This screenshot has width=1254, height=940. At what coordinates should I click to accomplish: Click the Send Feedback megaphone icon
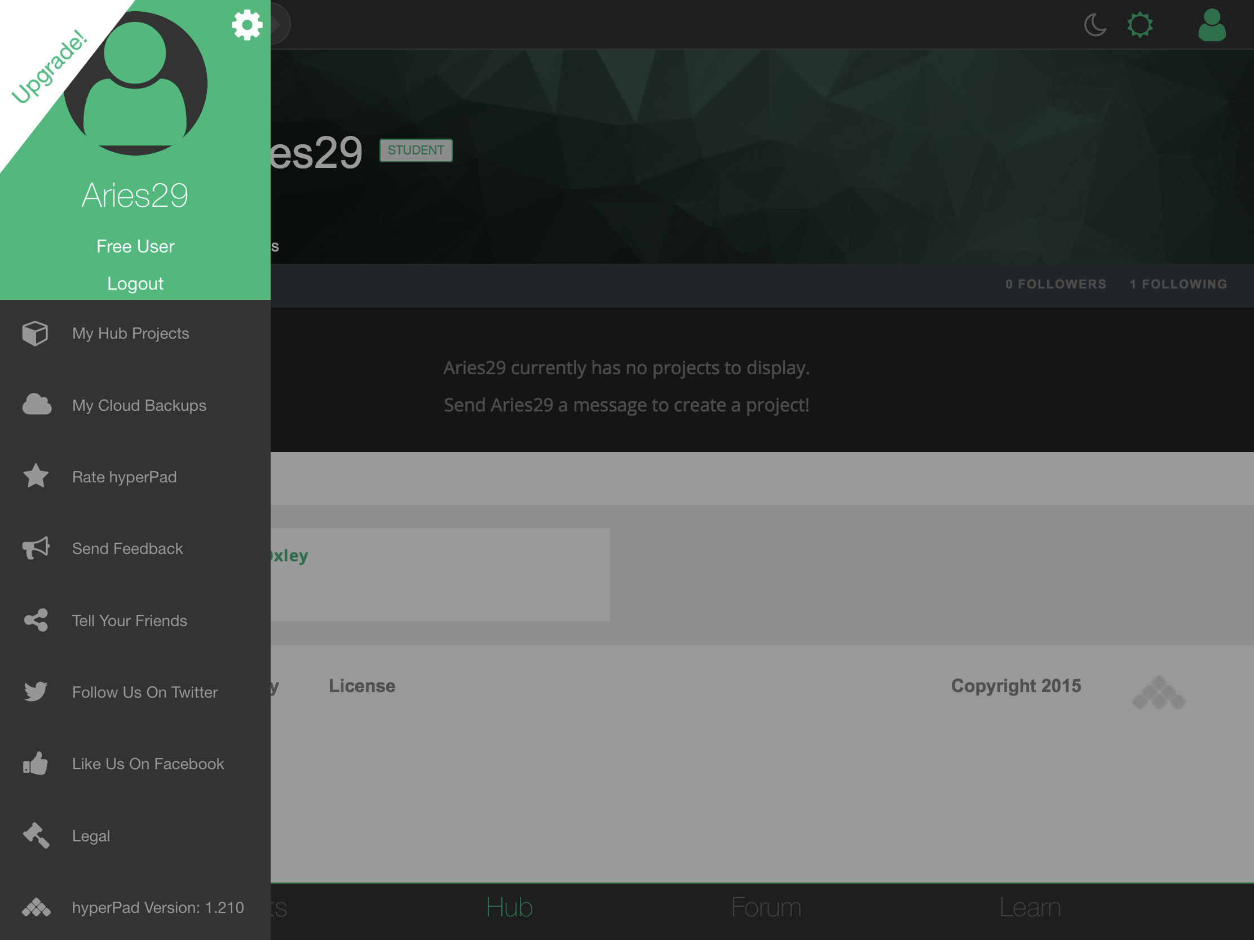(x=36, y=548)
